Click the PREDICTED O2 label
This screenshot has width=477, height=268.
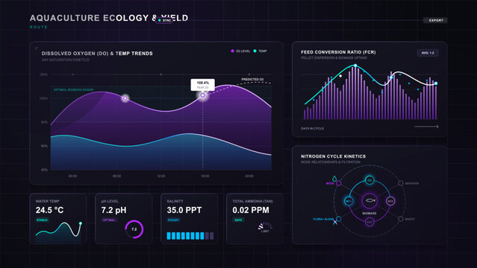252,80
